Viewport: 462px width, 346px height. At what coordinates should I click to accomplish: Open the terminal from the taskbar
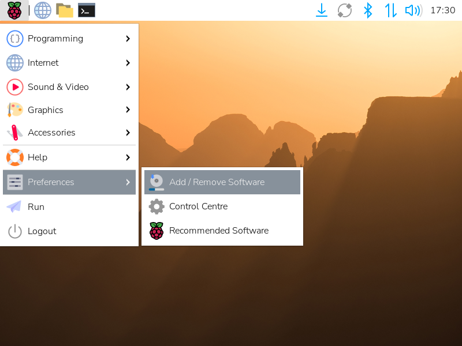[x=87, y=10]
